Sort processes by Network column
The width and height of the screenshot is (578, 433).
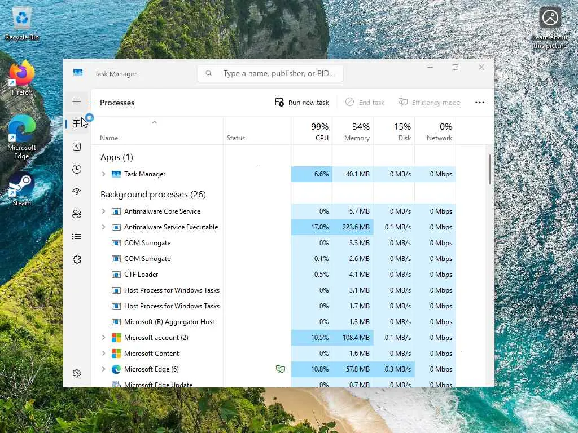point(435,131)
